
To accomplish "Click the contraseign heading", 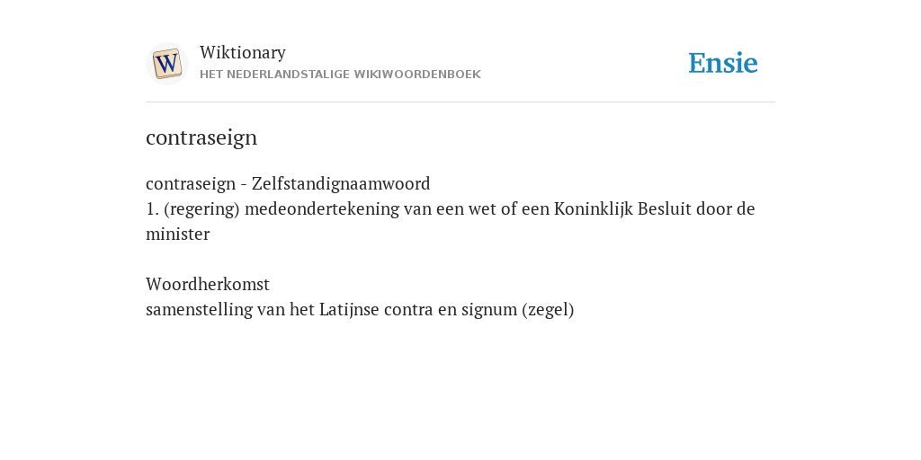I will coord(201,137).
